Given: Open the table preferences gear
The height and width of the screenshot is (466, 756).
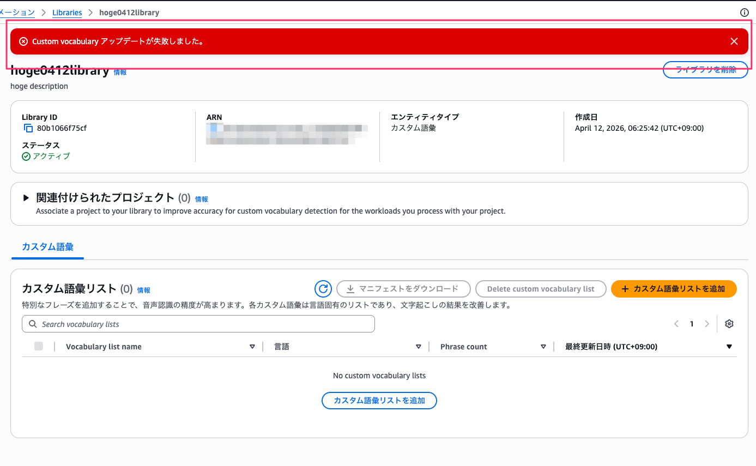Looking at the screenshot, I should (x=729, y=323).
